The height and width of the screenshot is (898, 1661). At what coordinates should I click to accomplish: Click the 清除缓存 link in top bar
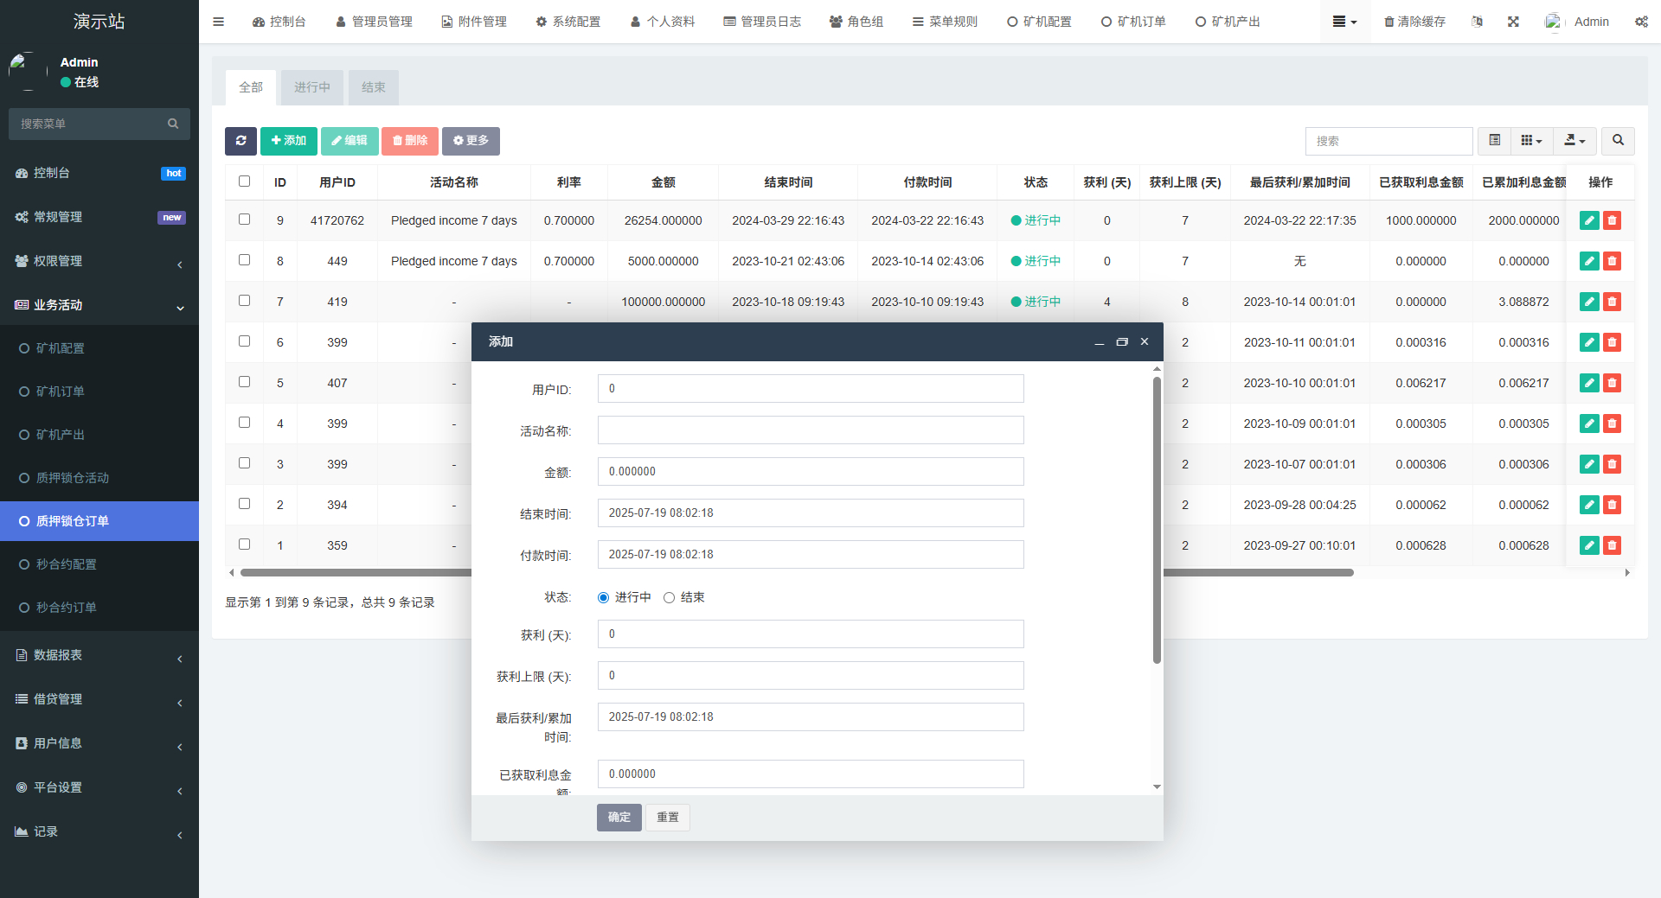click(1414, 21)
